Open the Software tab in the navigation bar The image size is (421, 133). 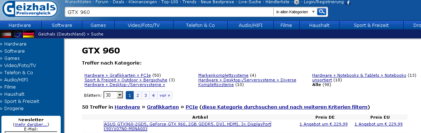(x=62, y=25)
